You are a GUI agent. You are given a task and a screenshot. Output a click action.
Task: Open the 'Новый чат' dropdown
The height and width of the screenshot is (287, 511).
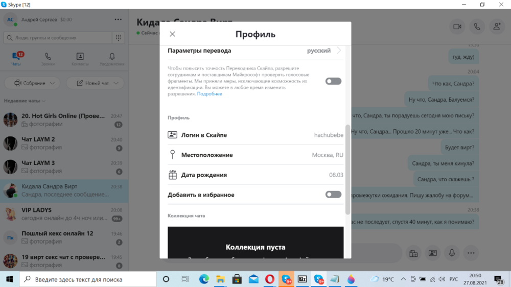(x=95, y=83)
